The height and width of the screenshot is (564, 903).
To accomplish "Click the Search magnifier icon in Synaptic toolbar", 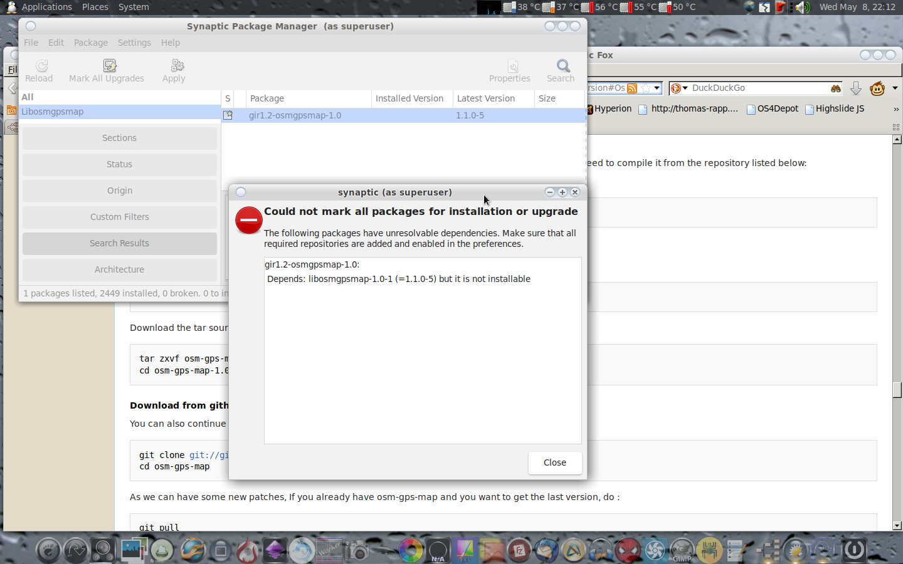I will coord(563,66).
